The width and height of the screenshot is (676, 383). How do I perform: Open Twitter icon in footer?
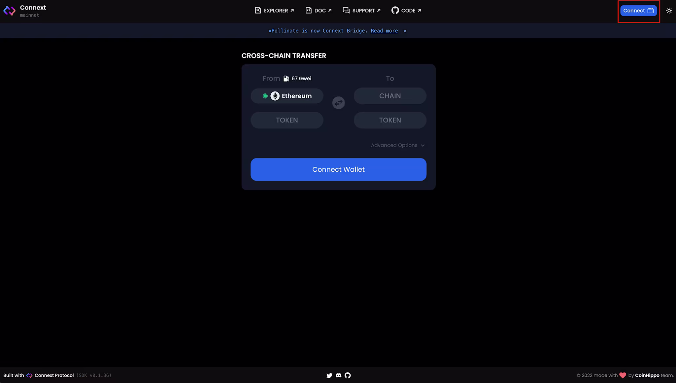(x=329, y=375)
